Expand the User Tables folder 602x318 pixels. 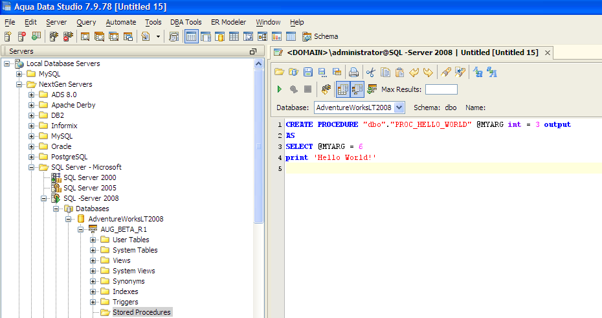(93, 240)
